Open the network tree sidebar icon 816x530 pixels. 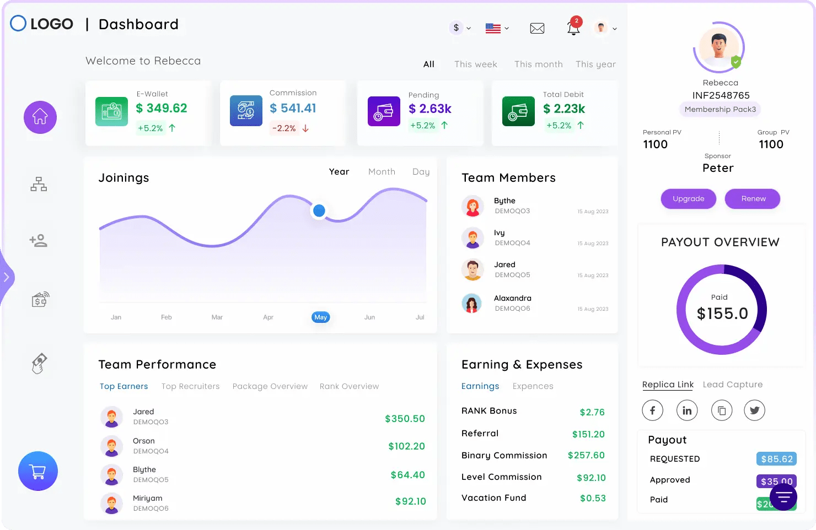(x=39, y=184)
